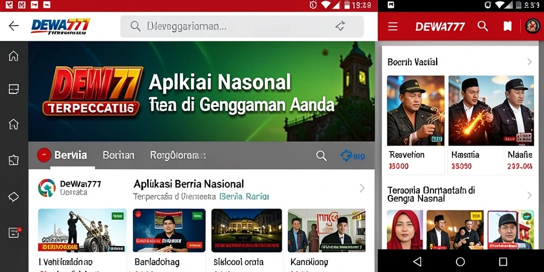
Task: Click the battery icon beside 19:28
Action: [347, 5]
